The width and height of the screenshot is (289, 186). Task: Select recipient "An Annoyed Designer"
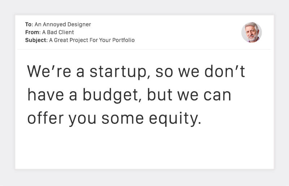click(x=63, y=25)
